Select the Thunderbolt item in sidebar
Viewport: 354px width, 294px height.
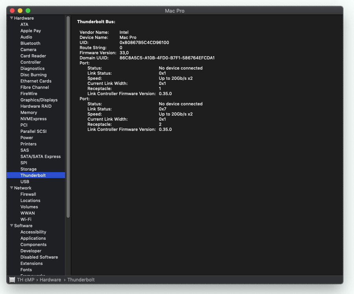[x=33, y=175]
